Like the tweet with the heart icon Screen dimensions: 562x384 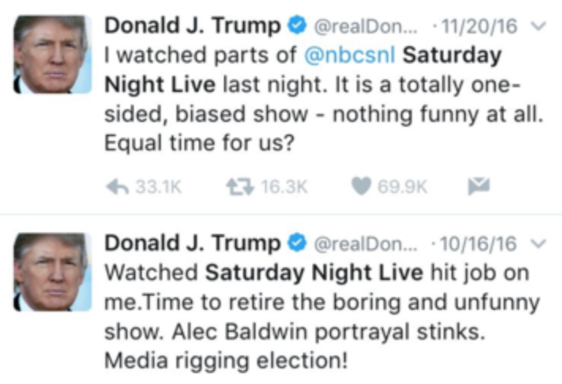[361, 187]
